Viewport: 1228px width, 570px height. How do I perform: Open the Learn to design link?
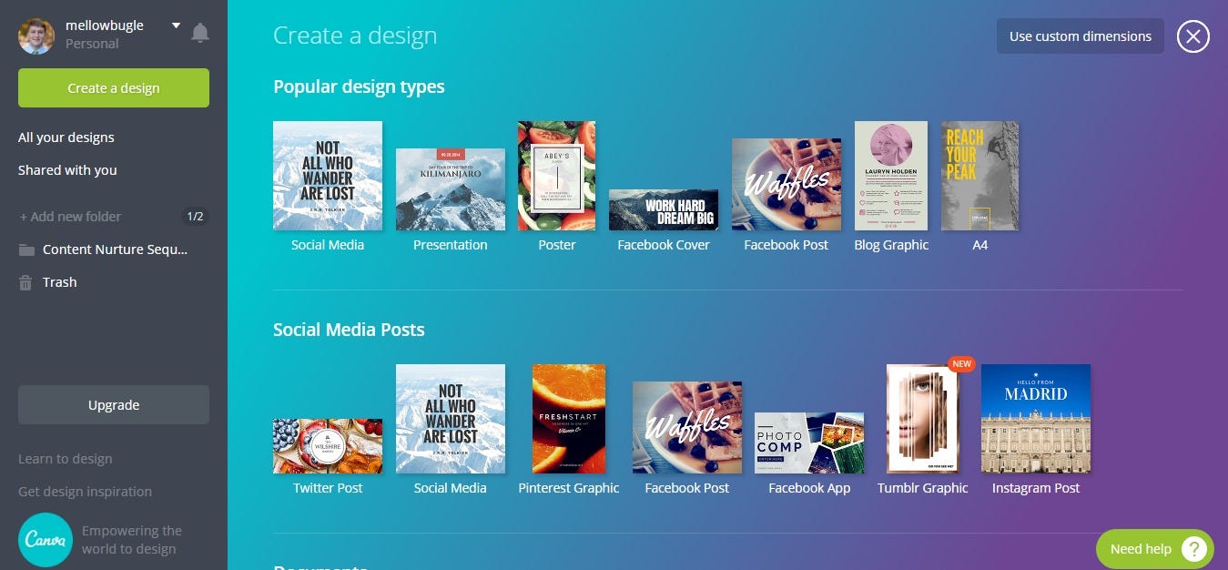66,459
